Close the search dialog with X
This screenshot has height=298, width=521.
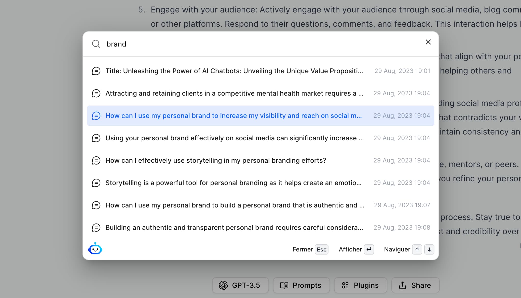coord(428,42)
